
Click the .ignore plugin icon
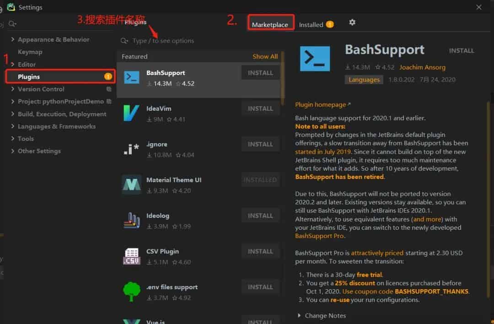tap(131, 149)
